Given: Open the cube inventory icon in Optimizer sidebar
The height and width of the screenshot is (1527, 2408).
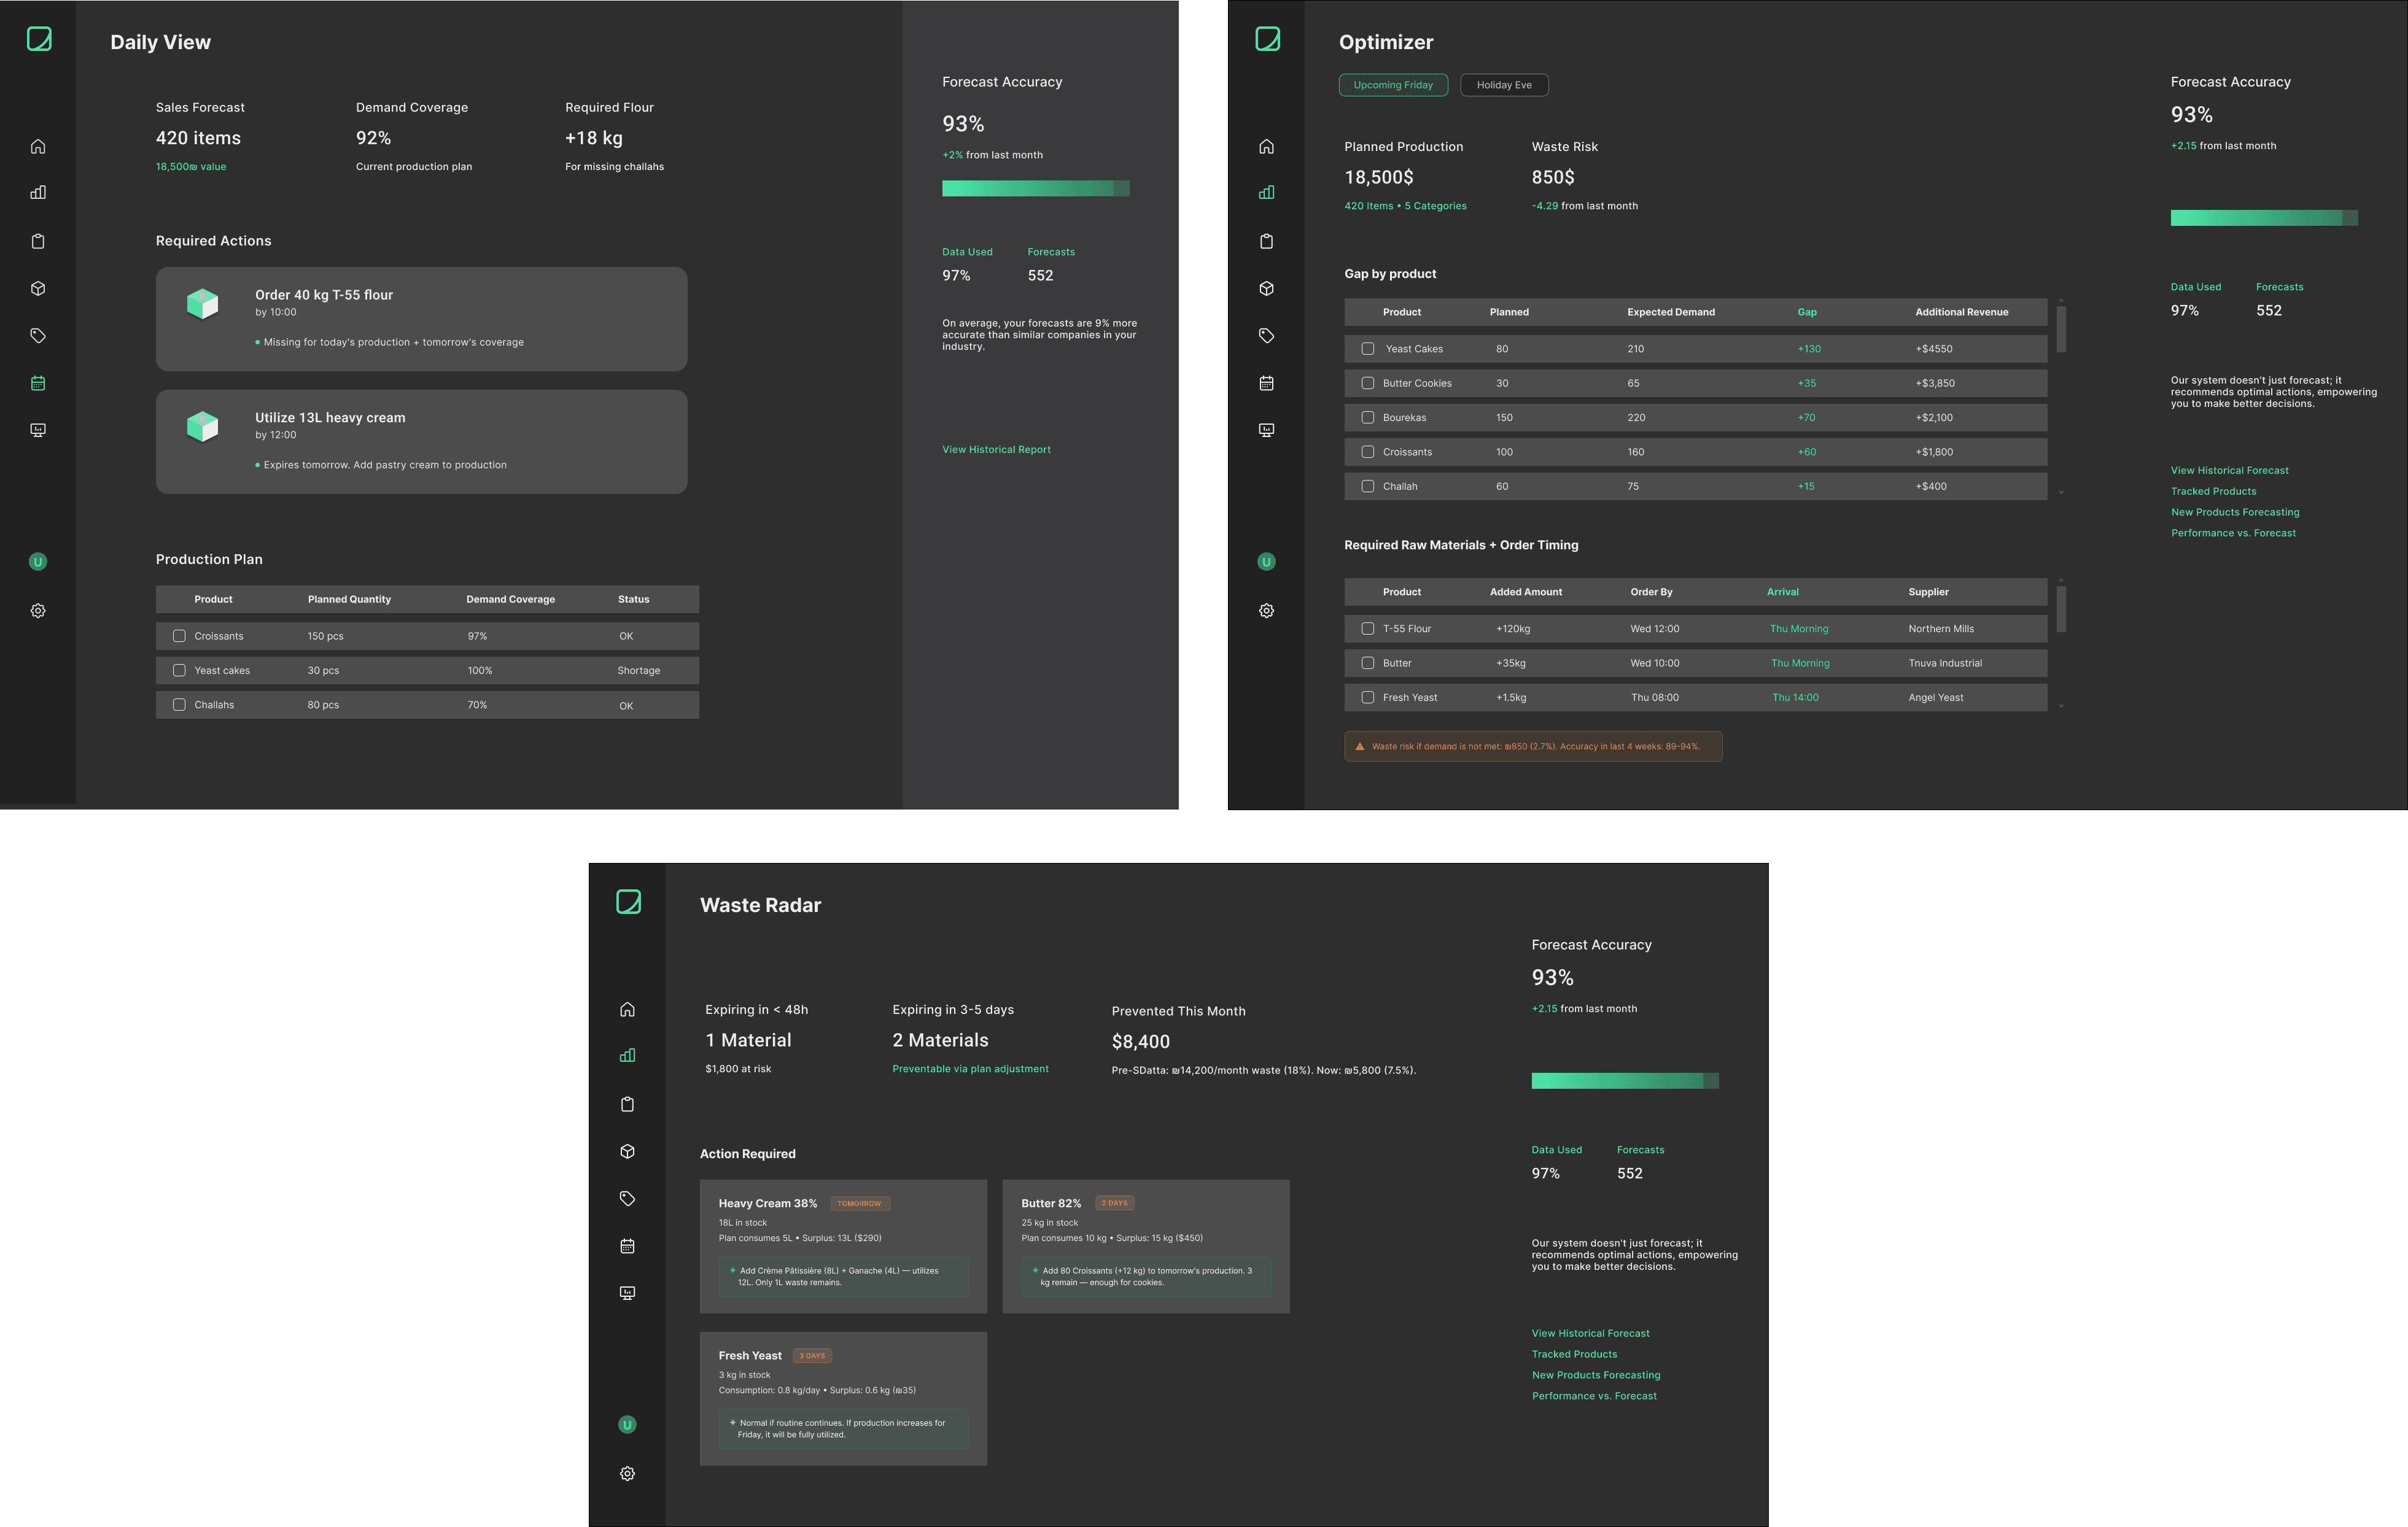Looking at the screenshot, I should [1266, 289].
